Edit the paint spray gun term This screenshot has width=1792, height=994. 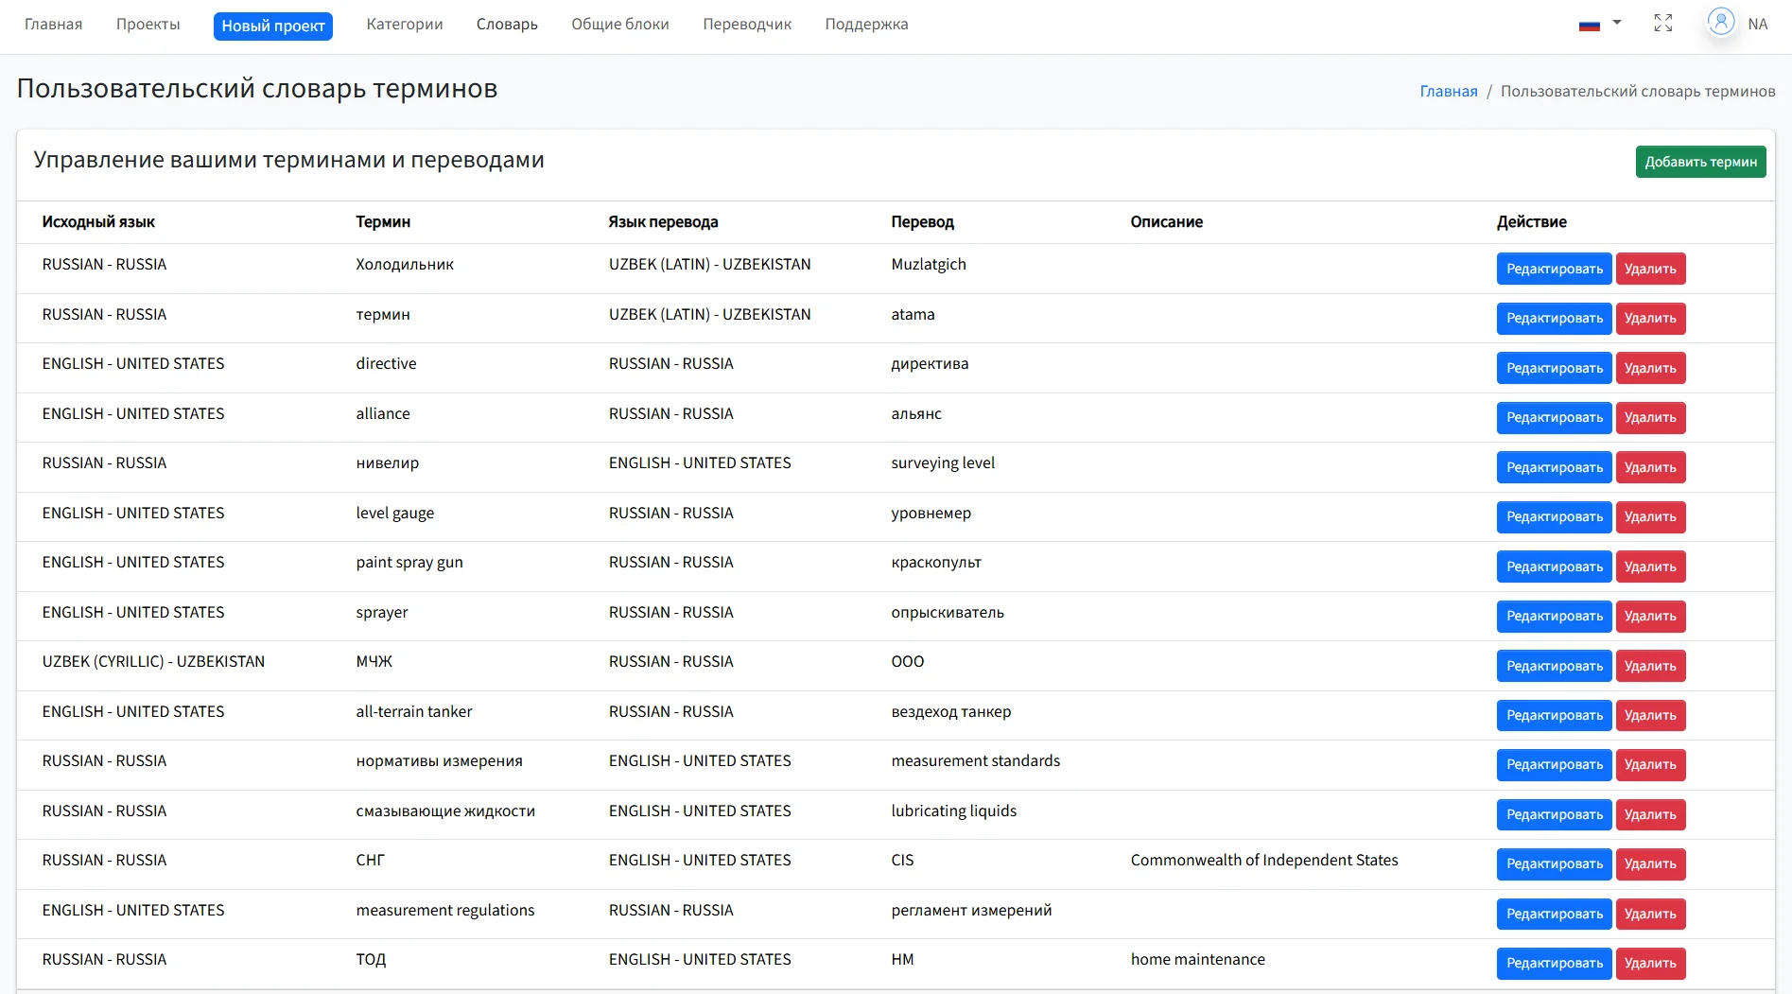click(1554, 567)
